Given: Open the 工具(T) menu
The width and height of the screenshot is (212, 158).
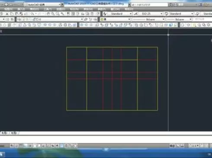Looking at the screenshot, I should coord(48,9).
